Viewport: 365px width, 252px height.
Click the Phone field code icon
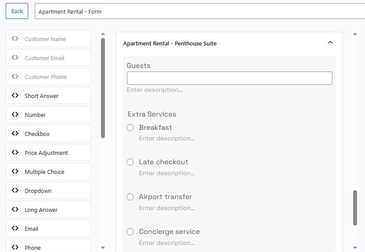point(15,247)
